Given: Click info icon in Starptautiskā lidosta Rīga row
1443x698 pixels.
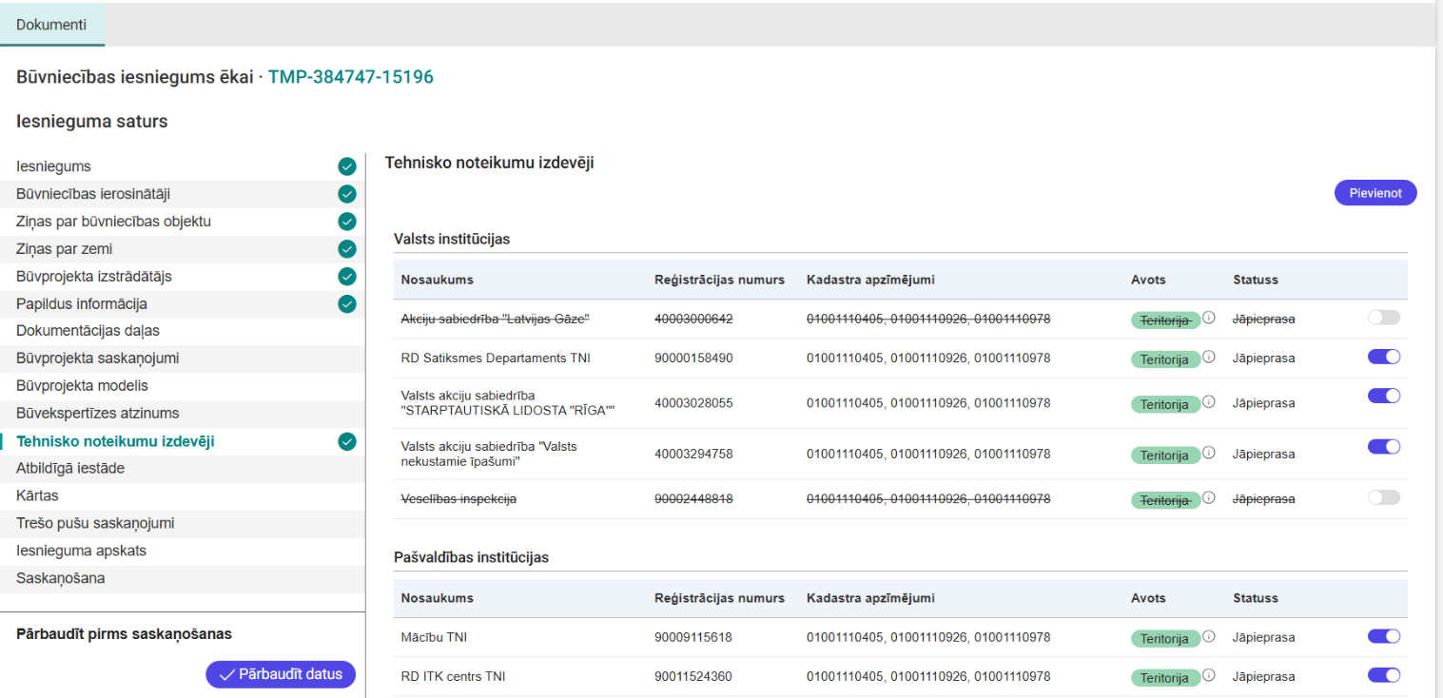Looking at the screenshot, I should point(1209,402).
